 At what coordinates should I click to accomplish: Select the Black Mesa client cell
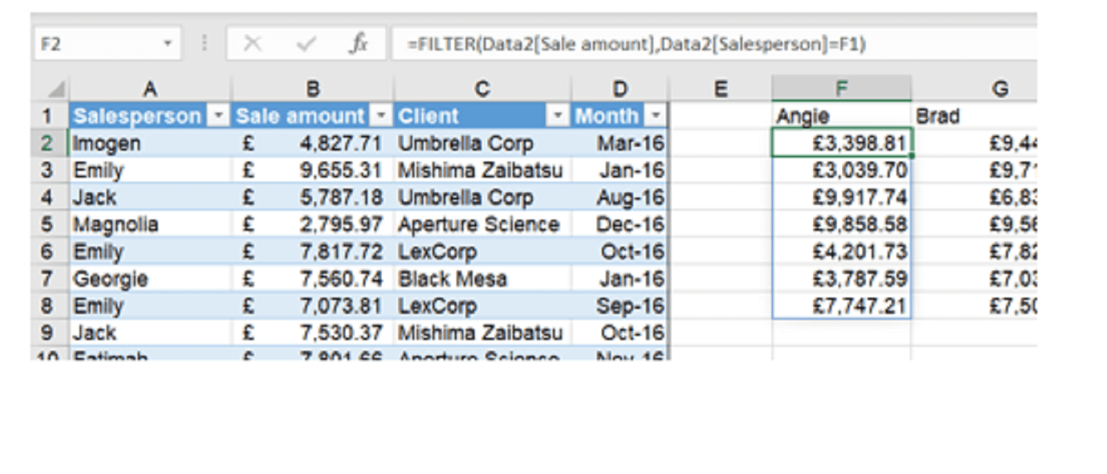coord(482,279)
